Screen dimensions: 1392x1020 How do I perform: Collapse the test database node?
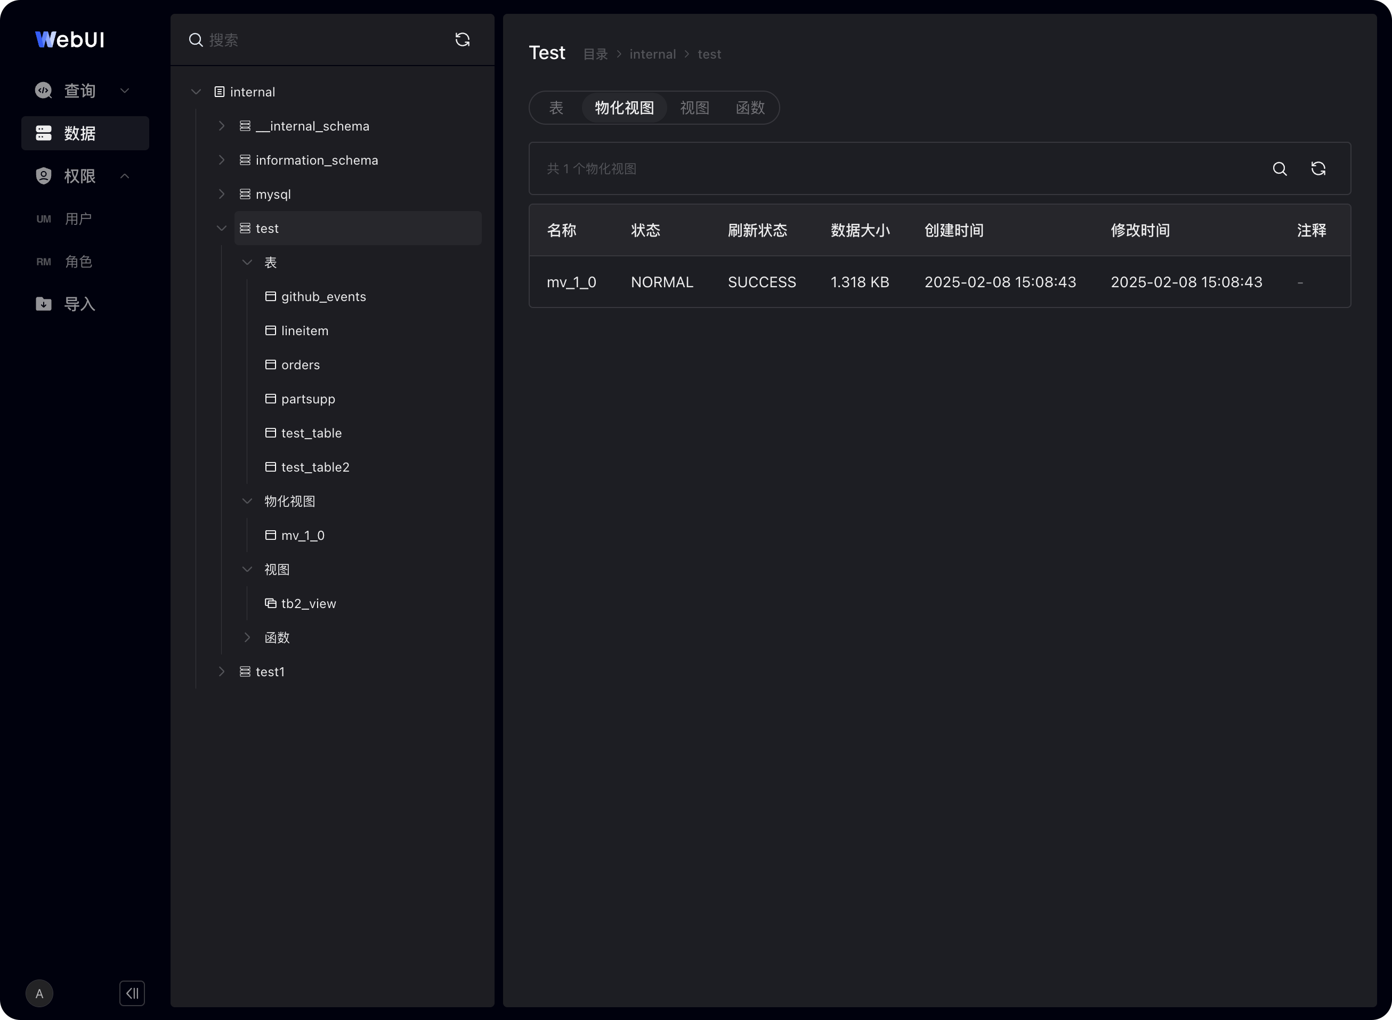coord(222,229)
